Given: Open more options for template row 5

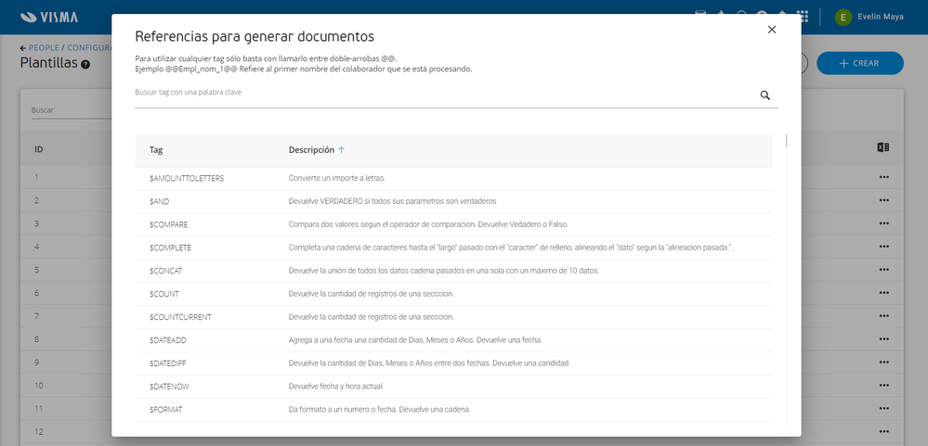Looking at the screenshot, I should point(884,270).
